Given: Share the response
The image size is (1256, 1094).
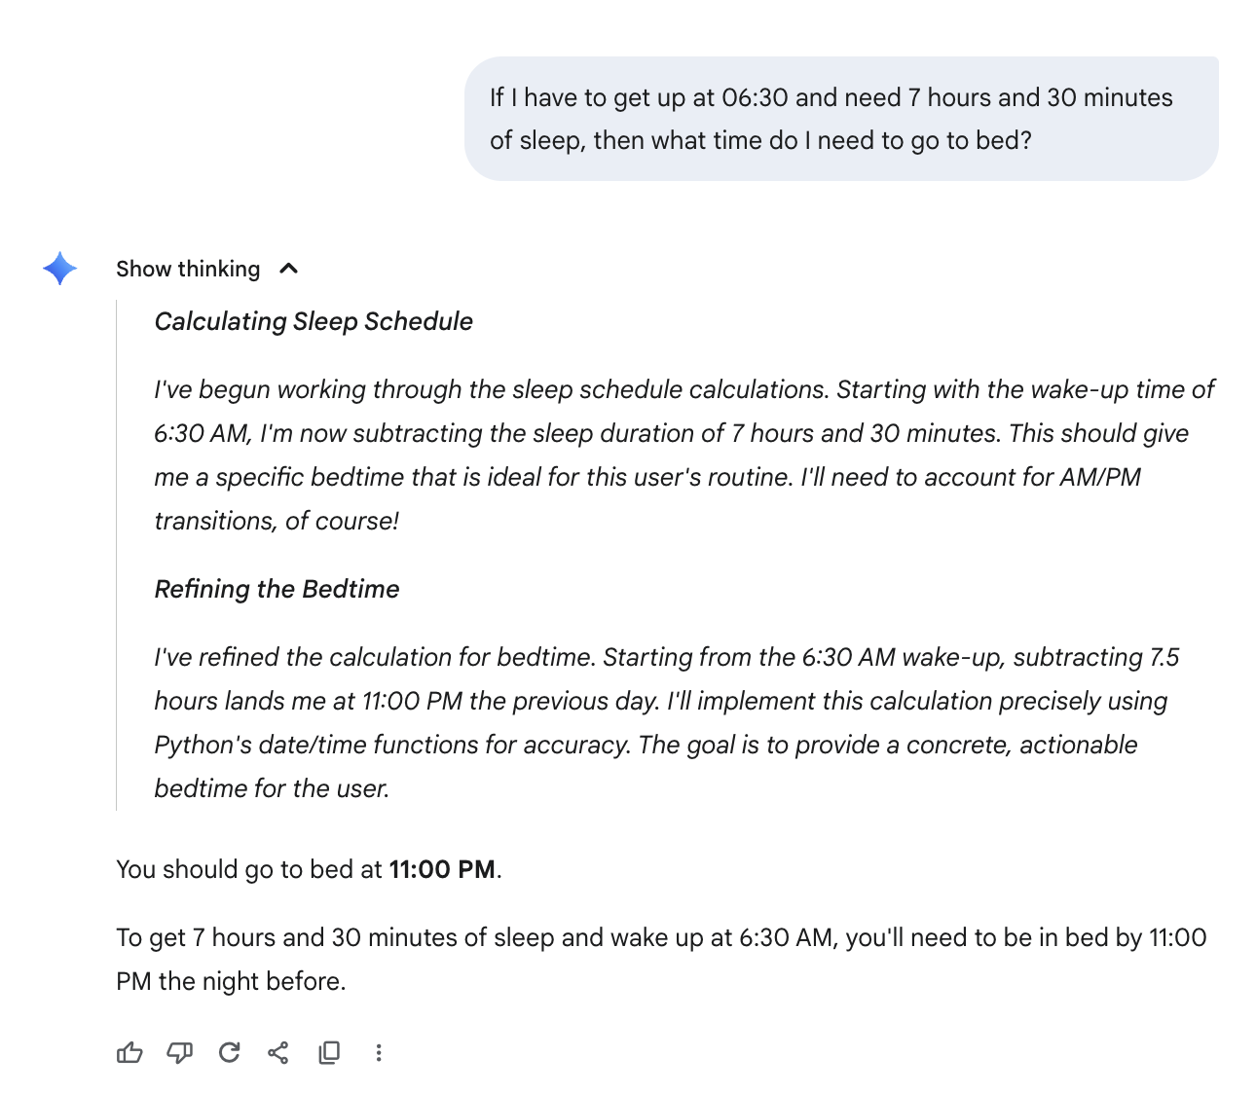Looking at the screenshot, I should click(278, 1052).
